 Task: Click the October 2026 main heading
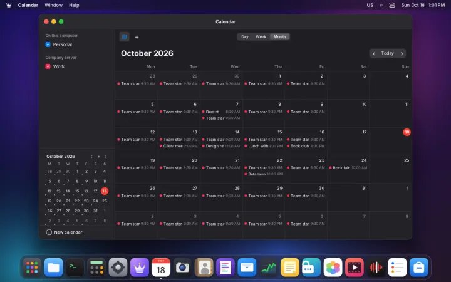point(147,53)
